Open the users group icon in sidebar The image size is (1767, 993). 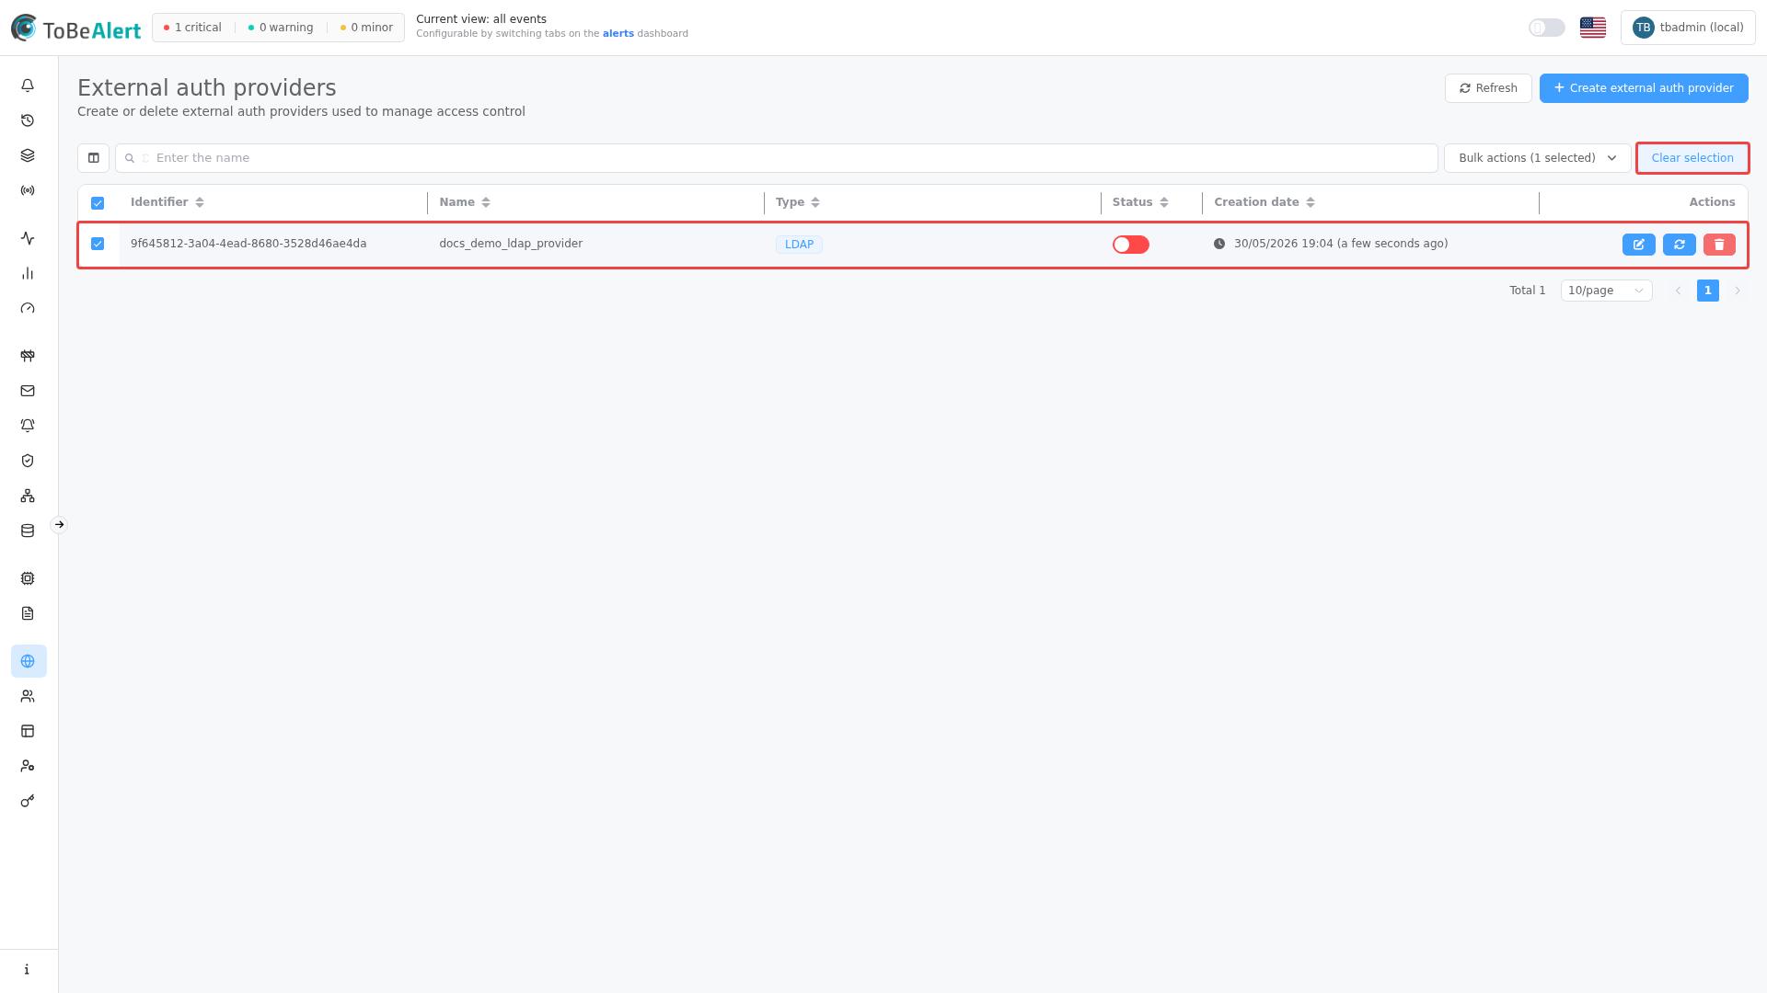[x=28, y=696]
